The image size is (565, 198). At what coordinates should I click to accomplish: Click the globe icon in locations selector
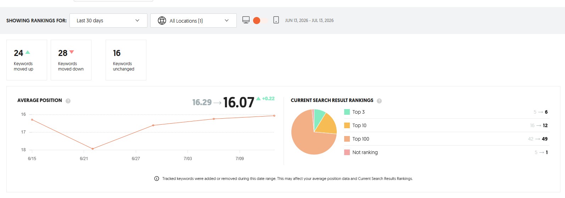coord(162,21)
